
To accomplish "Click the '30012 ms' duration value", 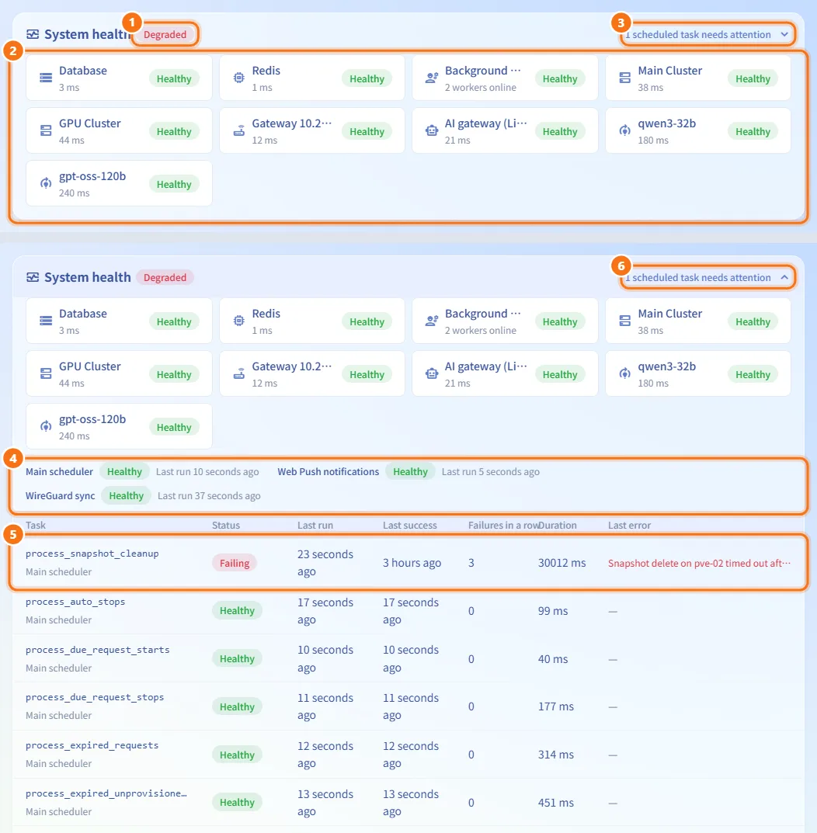I will [x=561, y=563].
